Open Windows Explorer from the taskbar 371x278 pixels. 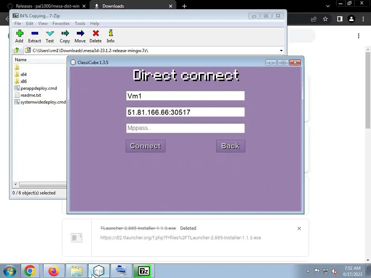(76, 271)
